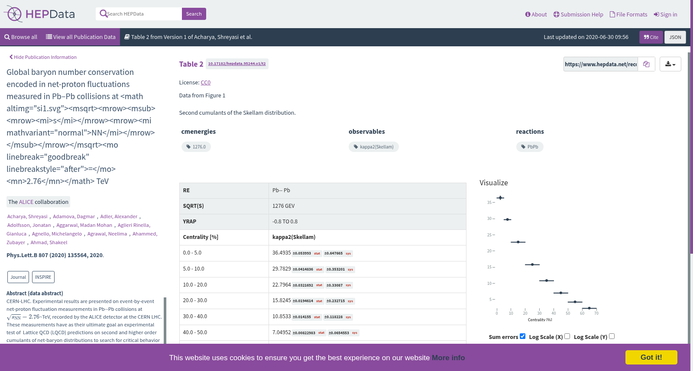Click the top data point in plot
The width and height of the screenshot is (693, 371).
click(x=500, y=198)
